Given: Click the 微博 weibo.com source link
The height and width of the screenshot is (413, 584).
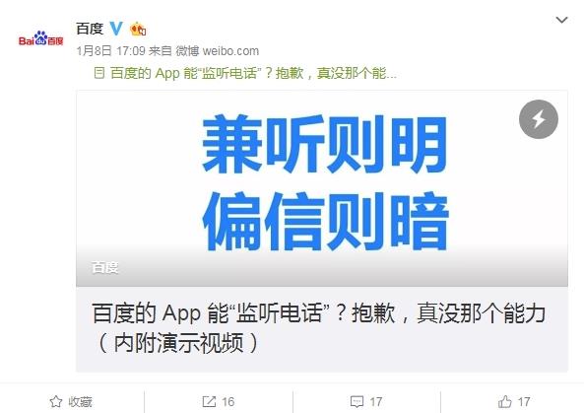Looking at the screenshot, I should point(217,50).
